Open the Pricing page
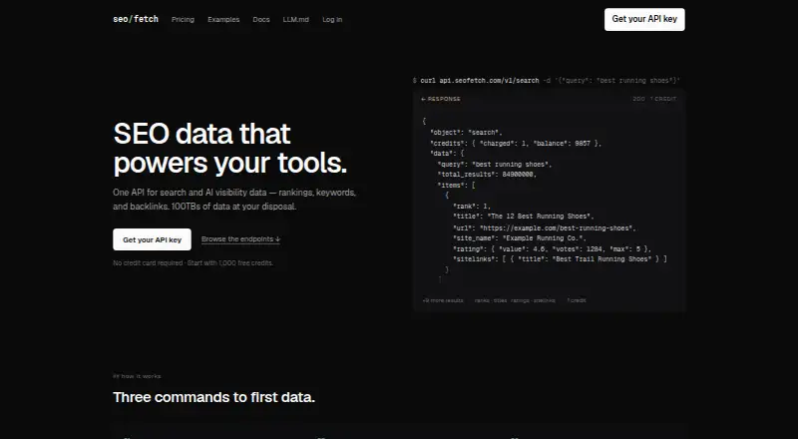The image size is (798, 439). (x=183, y=19)
